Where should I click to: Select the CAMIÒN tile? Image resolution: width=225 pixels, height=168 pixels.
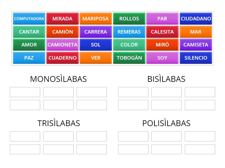pyautogui.click(x=62, y=32)
